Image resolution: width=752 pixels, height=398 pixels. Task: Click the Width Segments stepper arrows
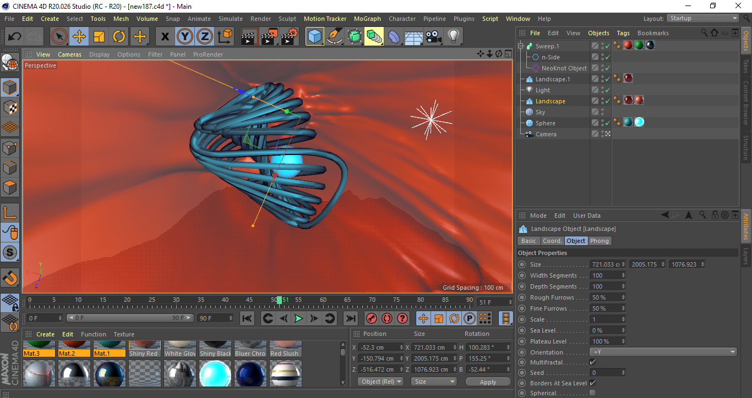(x=623, y=275)
